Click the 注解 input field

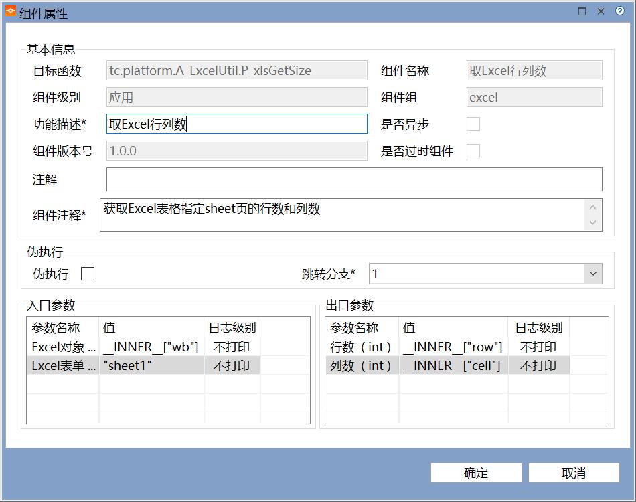tap(354, 179)
